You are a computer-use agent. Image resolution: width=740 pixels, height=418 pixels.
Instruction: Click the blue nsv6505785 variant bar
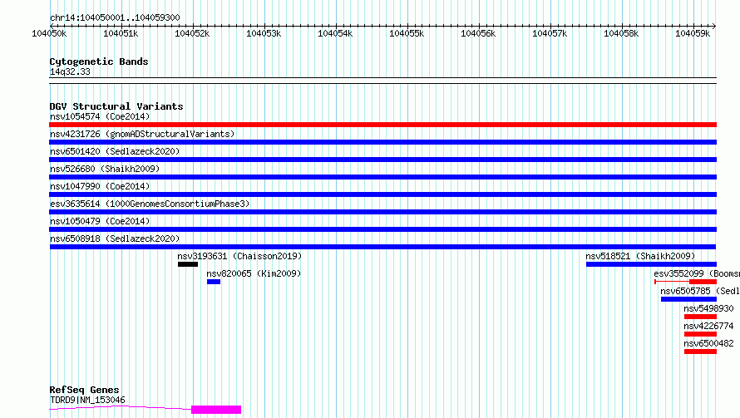688,299
